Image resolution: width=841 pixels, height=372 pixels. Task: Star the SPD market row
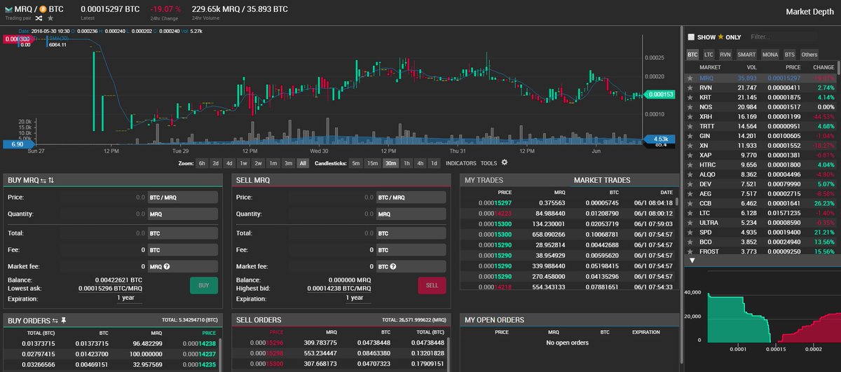coord(690,231)
